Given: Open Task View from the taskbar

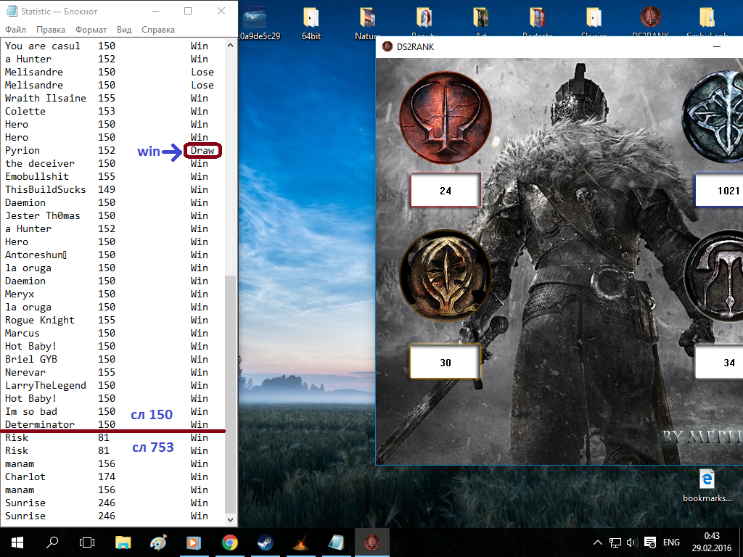Looking at the screenshot, I should pyautogui.click(x=87, y=542).
